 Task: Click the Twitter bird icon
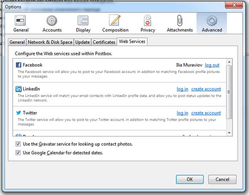pyautogui.click(x=19, y=113)
